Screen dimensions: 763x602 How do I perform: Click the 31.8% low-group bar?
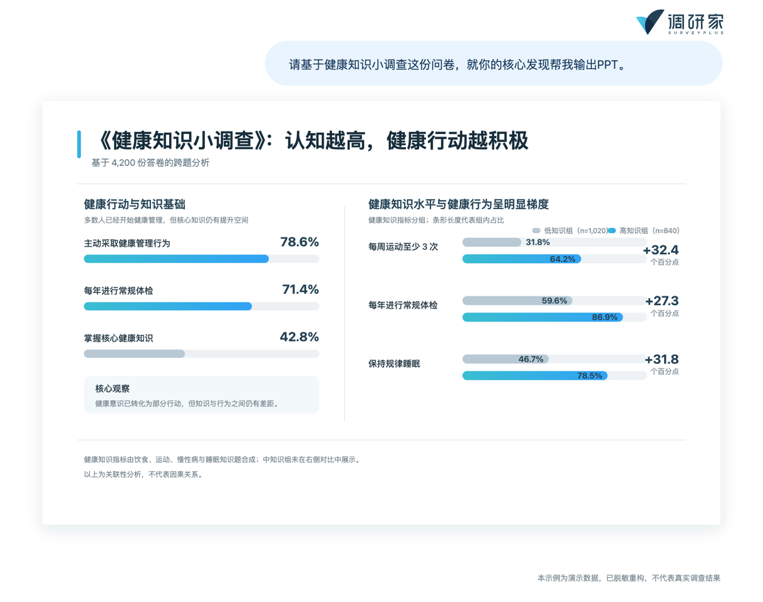point(492,242)
